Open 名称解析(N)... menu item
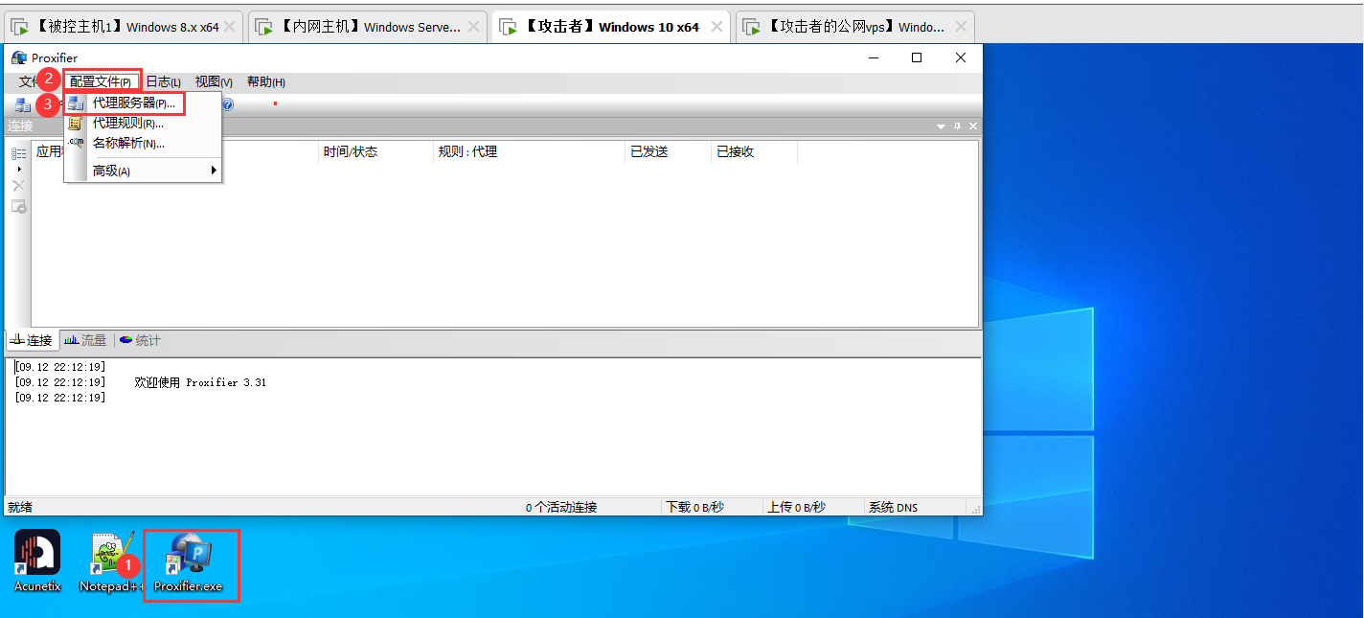Screen dimensions: 1364x618 point(128,144)
